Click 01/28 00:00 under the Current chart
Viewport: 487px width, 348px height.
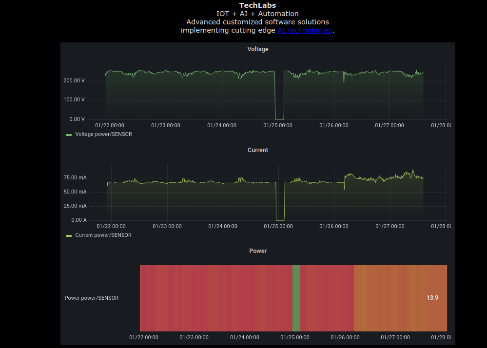441,226
